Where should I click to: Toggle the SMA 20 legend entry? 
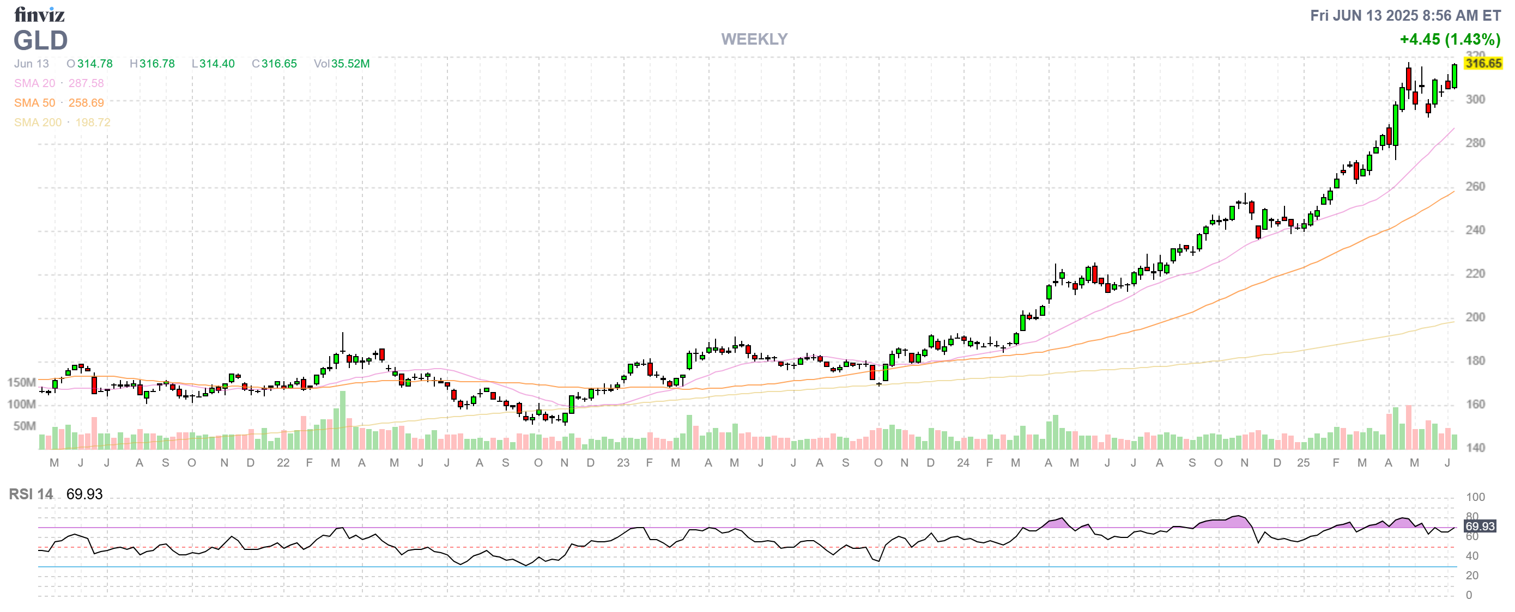point(35,83)
